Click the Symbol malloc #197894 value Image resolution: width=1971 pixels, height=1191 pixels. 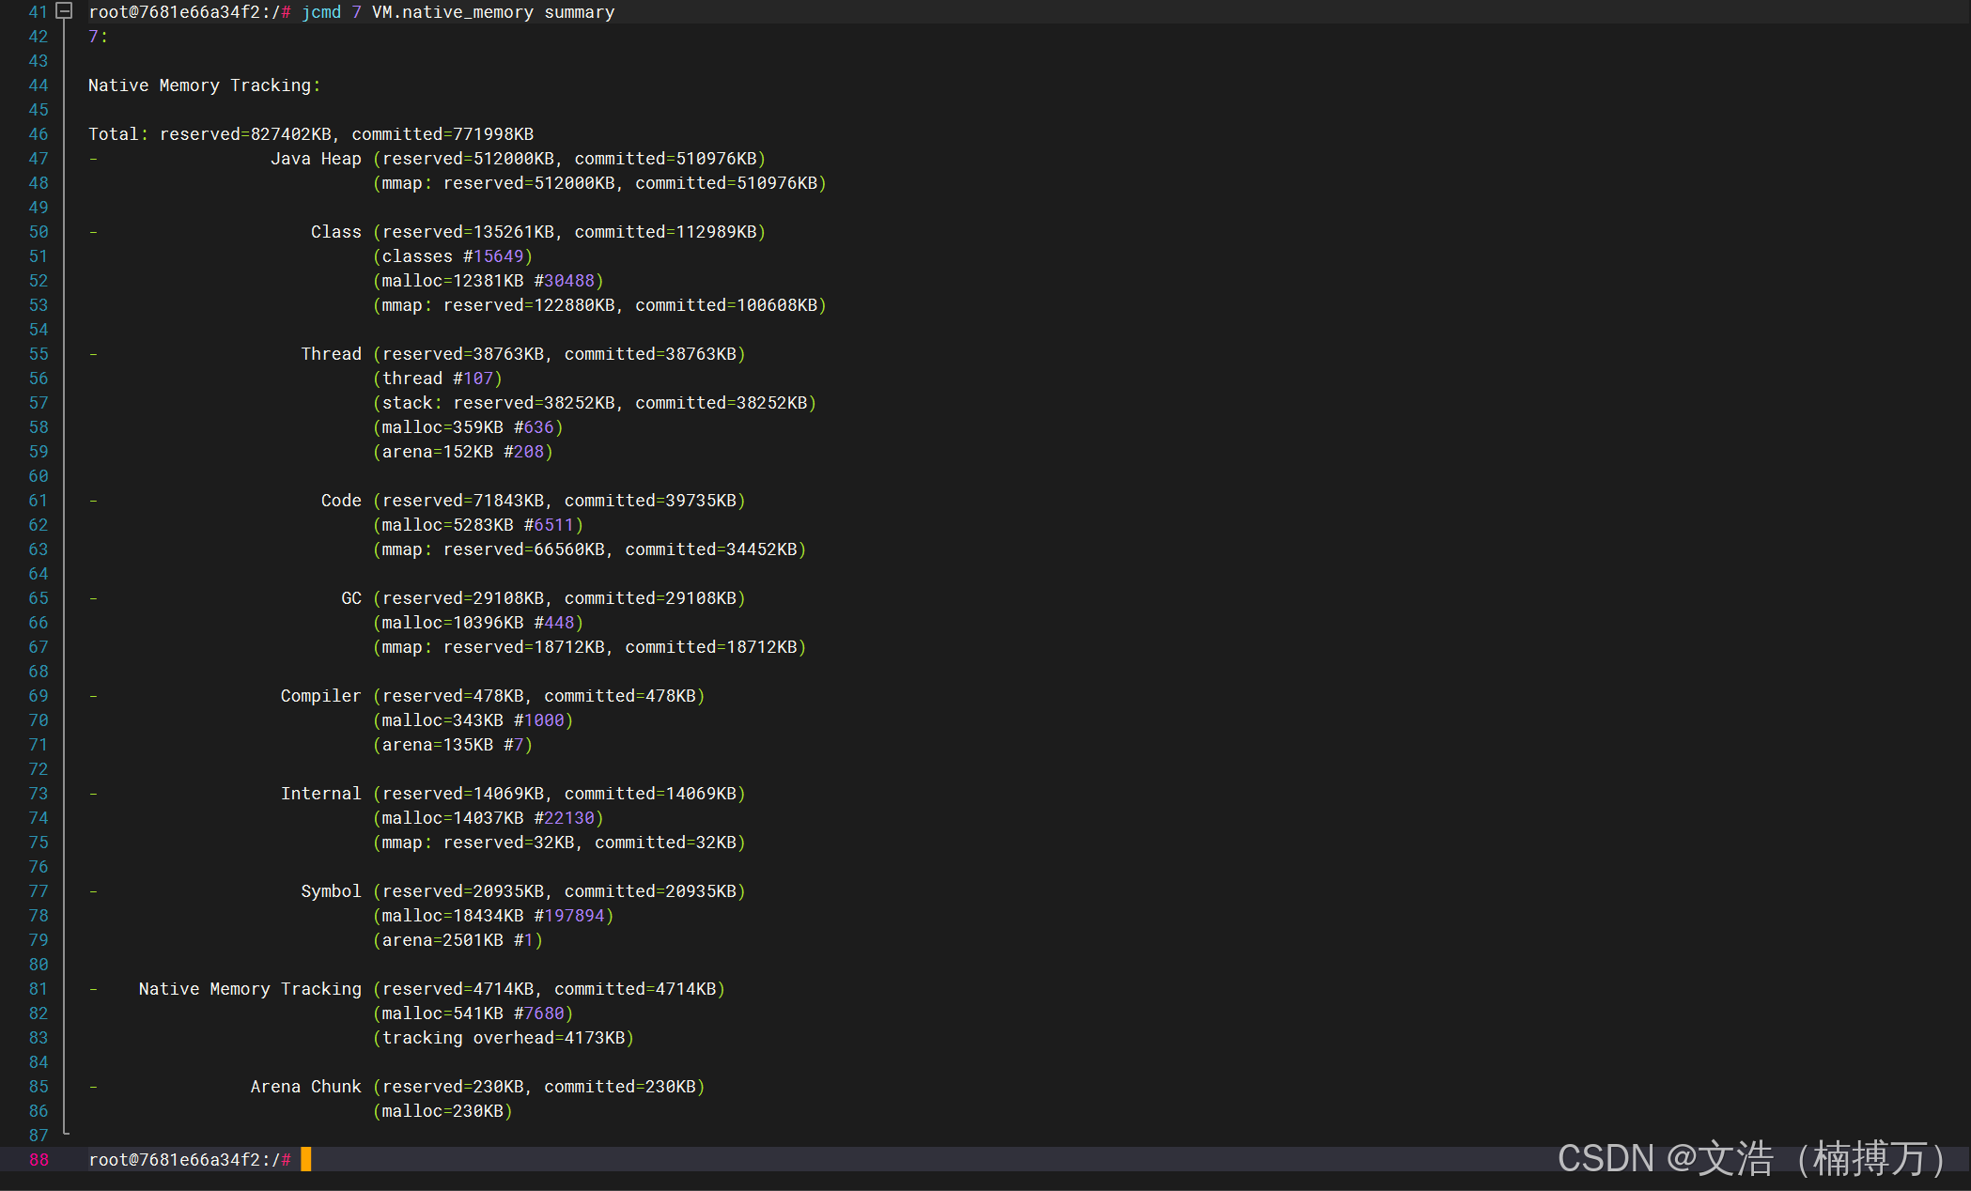[574, 916]
